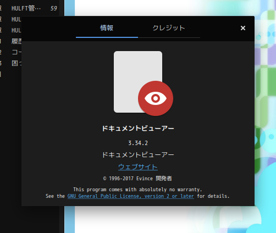
Task: Open the ウェブサイト link
Action: click(x=138, y=167)
